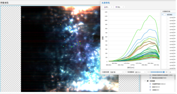Click the NH3-N index file icon
177x94 pixels.
point(150,87)
